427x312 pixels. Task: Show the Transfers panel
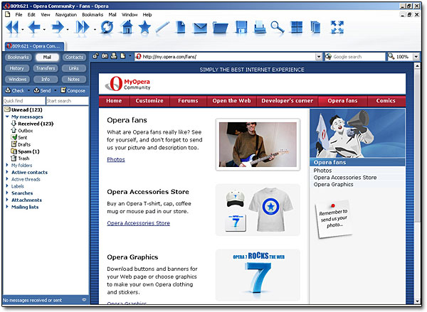[x=46, y=68]
